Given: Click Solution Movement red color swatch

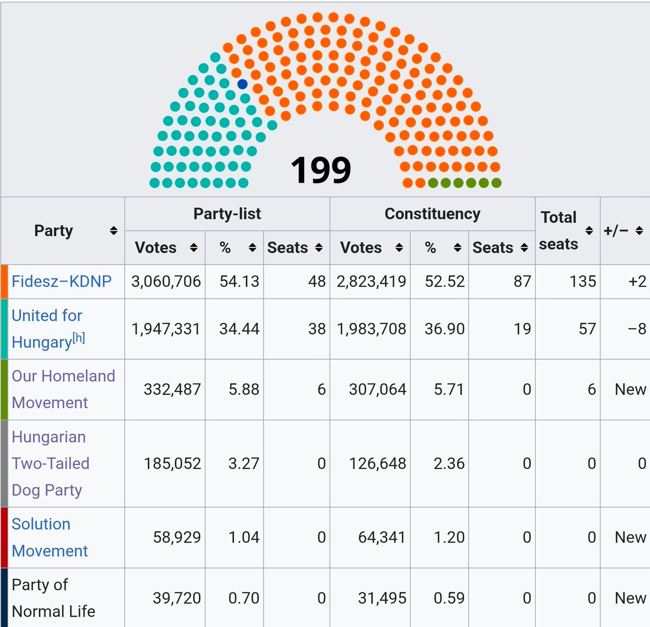Looking at the screenshot, I should pyautogui.click(x=4, y=538).
